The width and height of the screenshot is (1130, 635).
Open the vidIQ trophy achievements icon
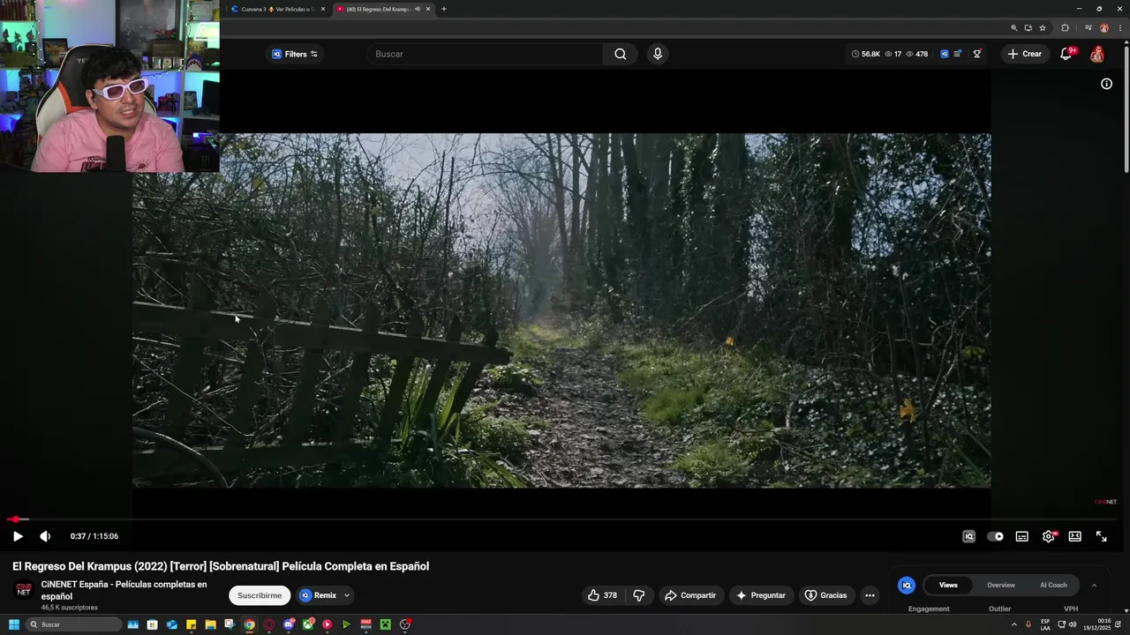pyautogui.click(x=977, y=54)
